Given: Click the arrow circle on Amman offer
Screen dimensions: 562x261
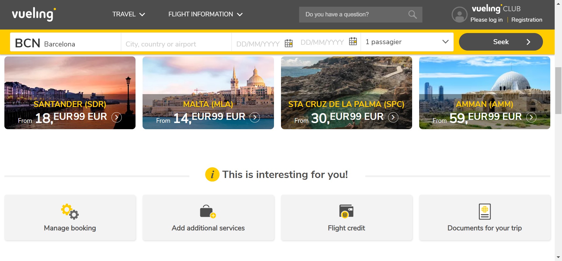Looking at the screenshot, I should (x=531, y=117).
